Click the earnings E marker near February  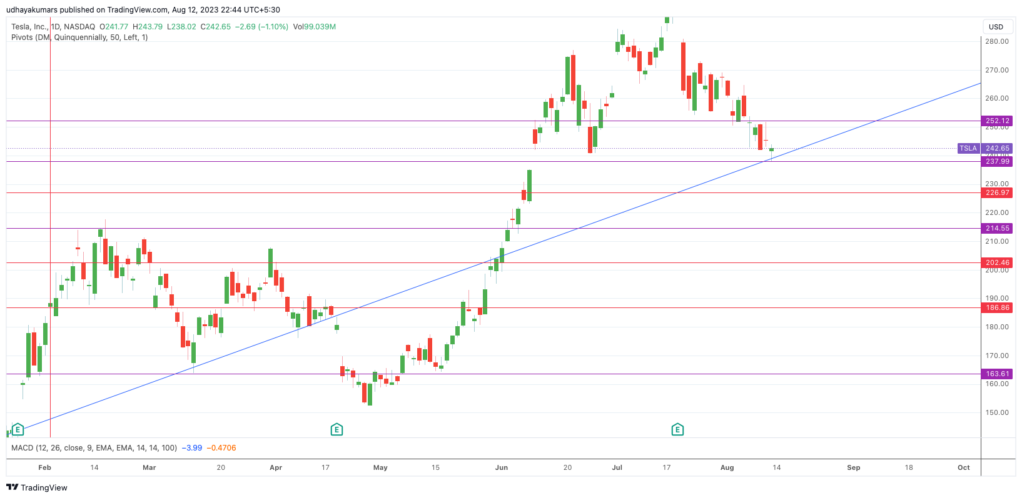coord(18,429)
